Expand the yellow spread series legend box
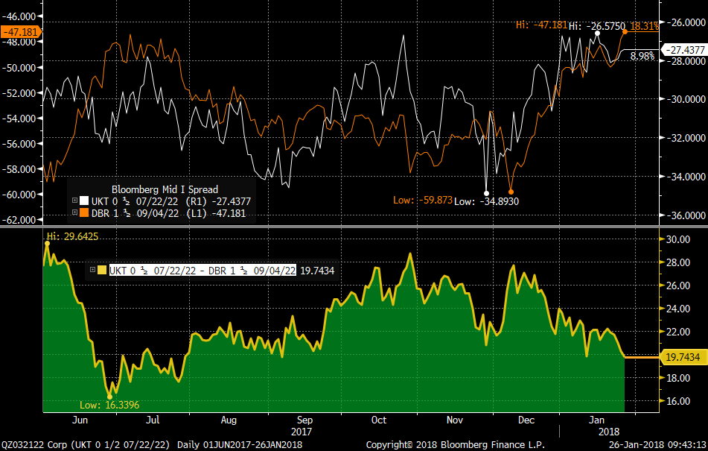Screen dimensions: 708x451 click(92, 270)
